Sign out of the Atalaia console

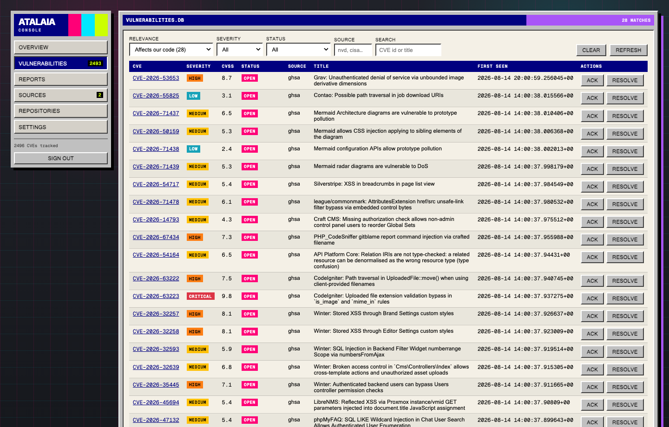point(61,158)
